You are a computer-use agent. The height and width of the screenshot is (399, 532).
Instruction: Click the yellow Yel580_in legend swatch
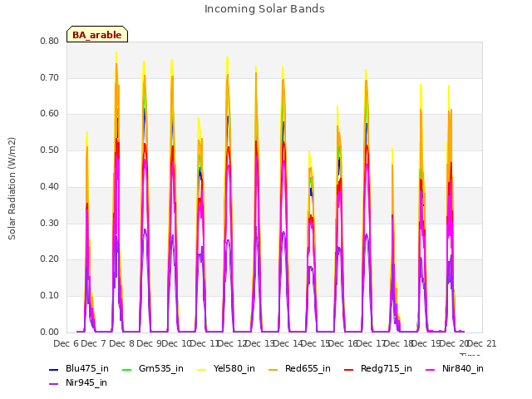202,369
